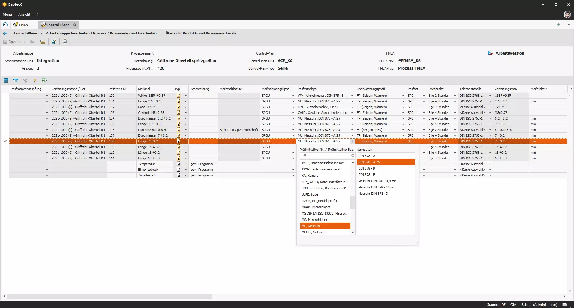This screenshot has width=574, height=308.
Task: Click the printer icon
Action: [65, 42]
